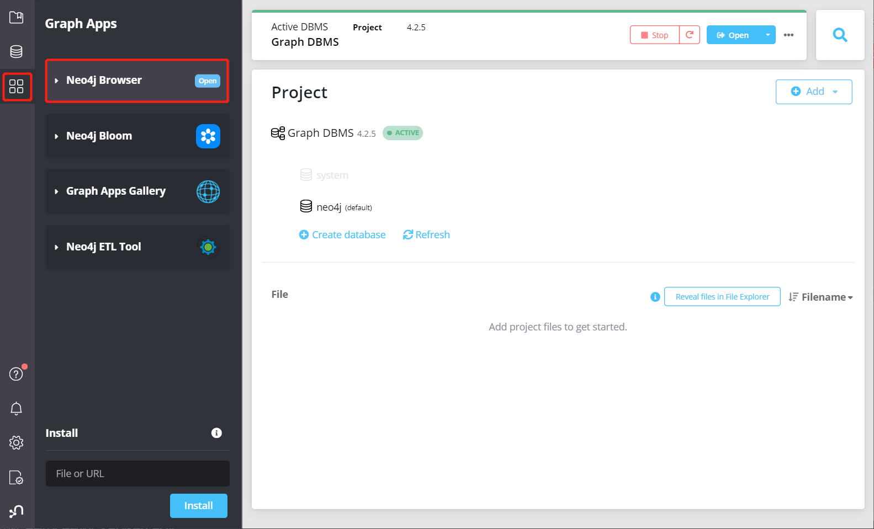Click the neo4j database cylinder icon
The width and height of the screenshot is (874, 529).
click(306, 206)
